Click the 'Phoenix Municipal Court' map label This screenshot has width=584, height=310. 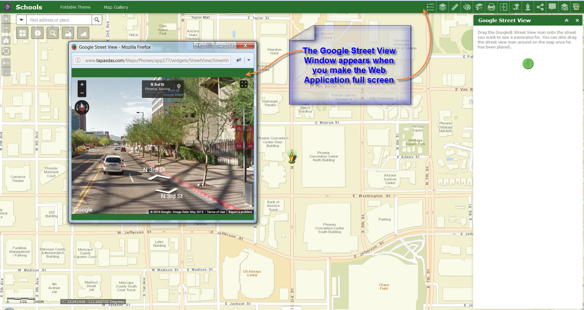[x=51, y=172]
